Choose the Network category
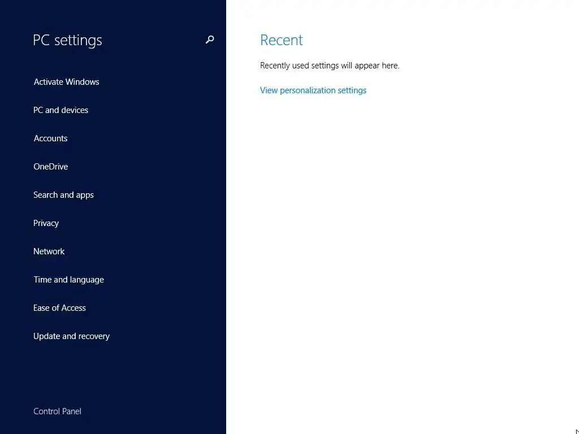Screen dimensions: 579x434 [x=49, y=251]
